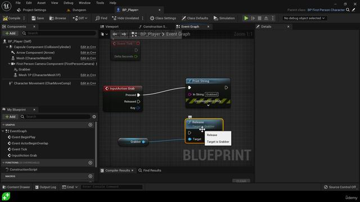Start Simulation mode

click(x=224, y=18)
